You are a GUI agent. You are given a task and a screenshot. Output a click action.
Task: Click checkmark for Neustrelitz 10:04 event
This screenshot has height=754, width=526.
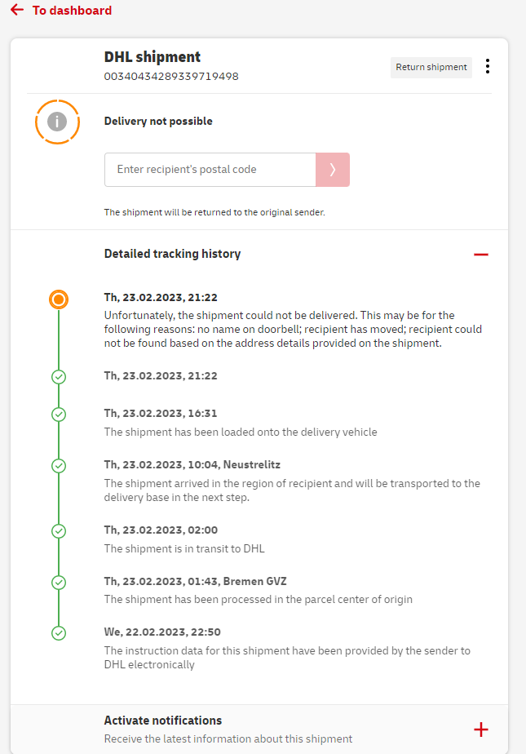(x=59, y=466)
